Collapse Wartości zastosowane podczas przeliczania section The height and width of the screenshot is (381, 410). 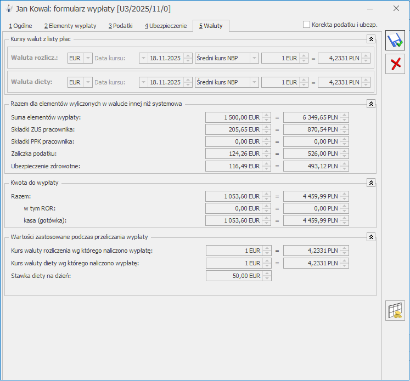tap(371, 237)
